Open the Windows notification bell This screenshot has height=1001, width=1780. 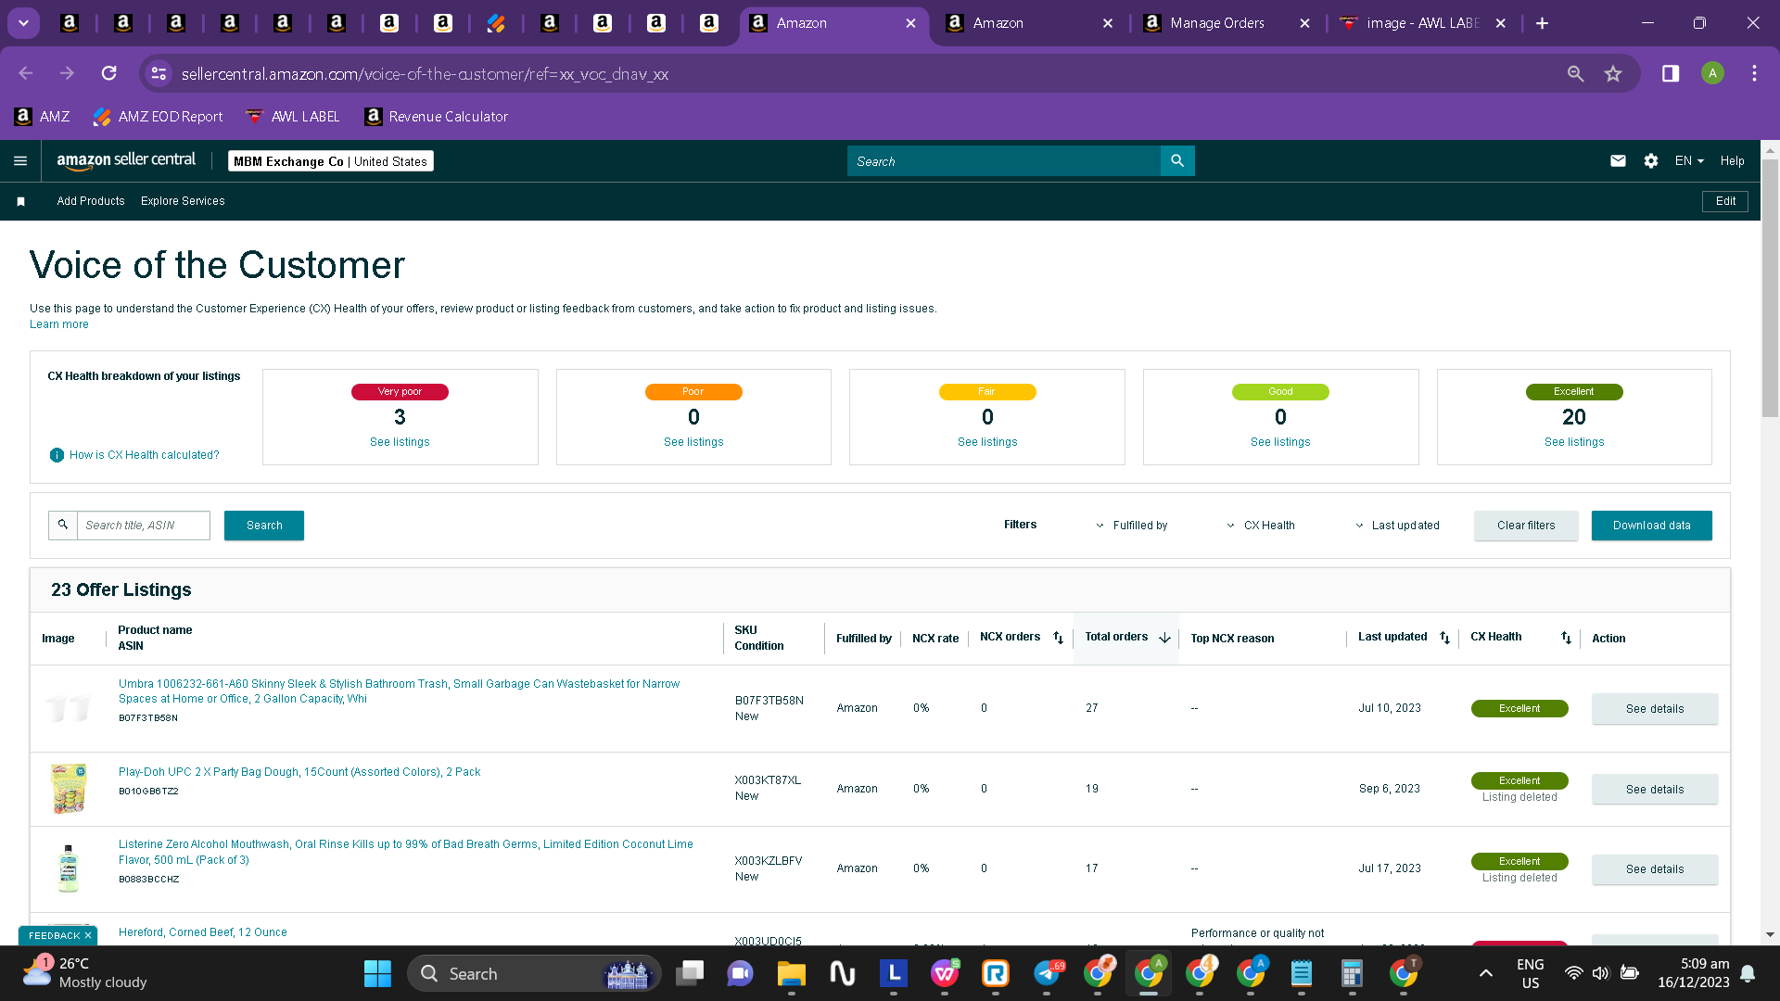coord(1748,973)
